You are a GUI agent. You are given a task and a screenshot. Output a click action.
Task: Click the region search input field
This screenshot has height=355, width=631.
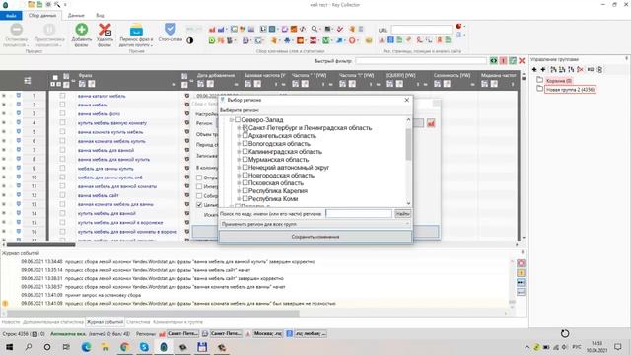[359, 214]
